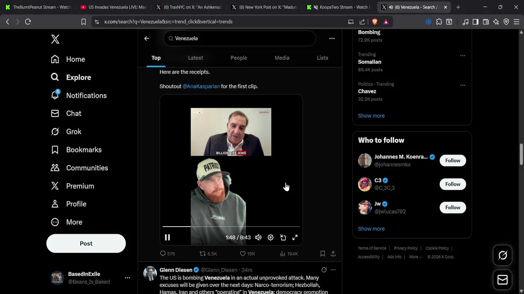This screenshot has width=524, height=294.
Task: Switch to Latest tab
Action: (x=195, y=58)
